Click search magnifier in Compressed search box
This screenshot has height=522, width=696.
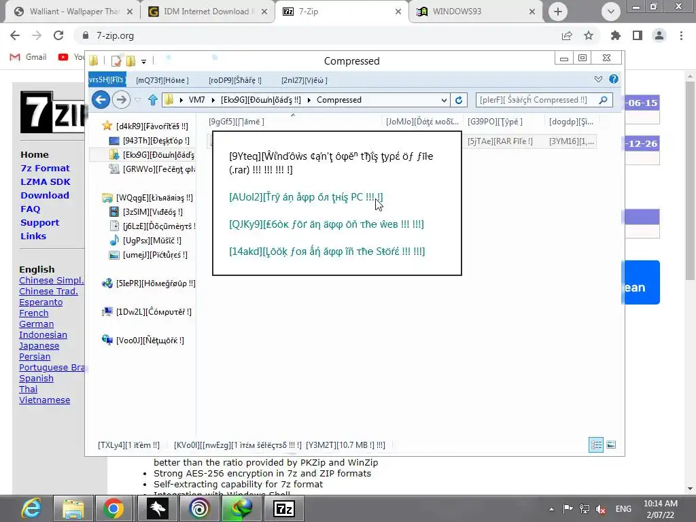click(x=603, y=100)
